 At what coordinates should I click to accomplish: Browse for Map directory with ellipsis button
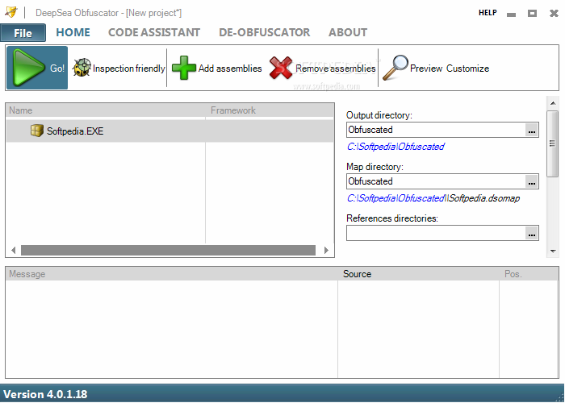(x=532, y=181)
